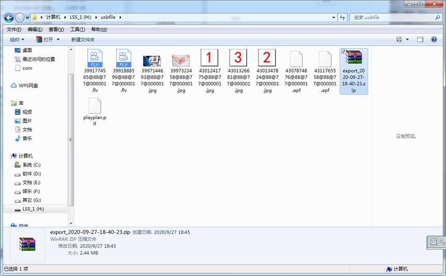
Task: Toggle the preview pane button
Action: click(420, 40)
